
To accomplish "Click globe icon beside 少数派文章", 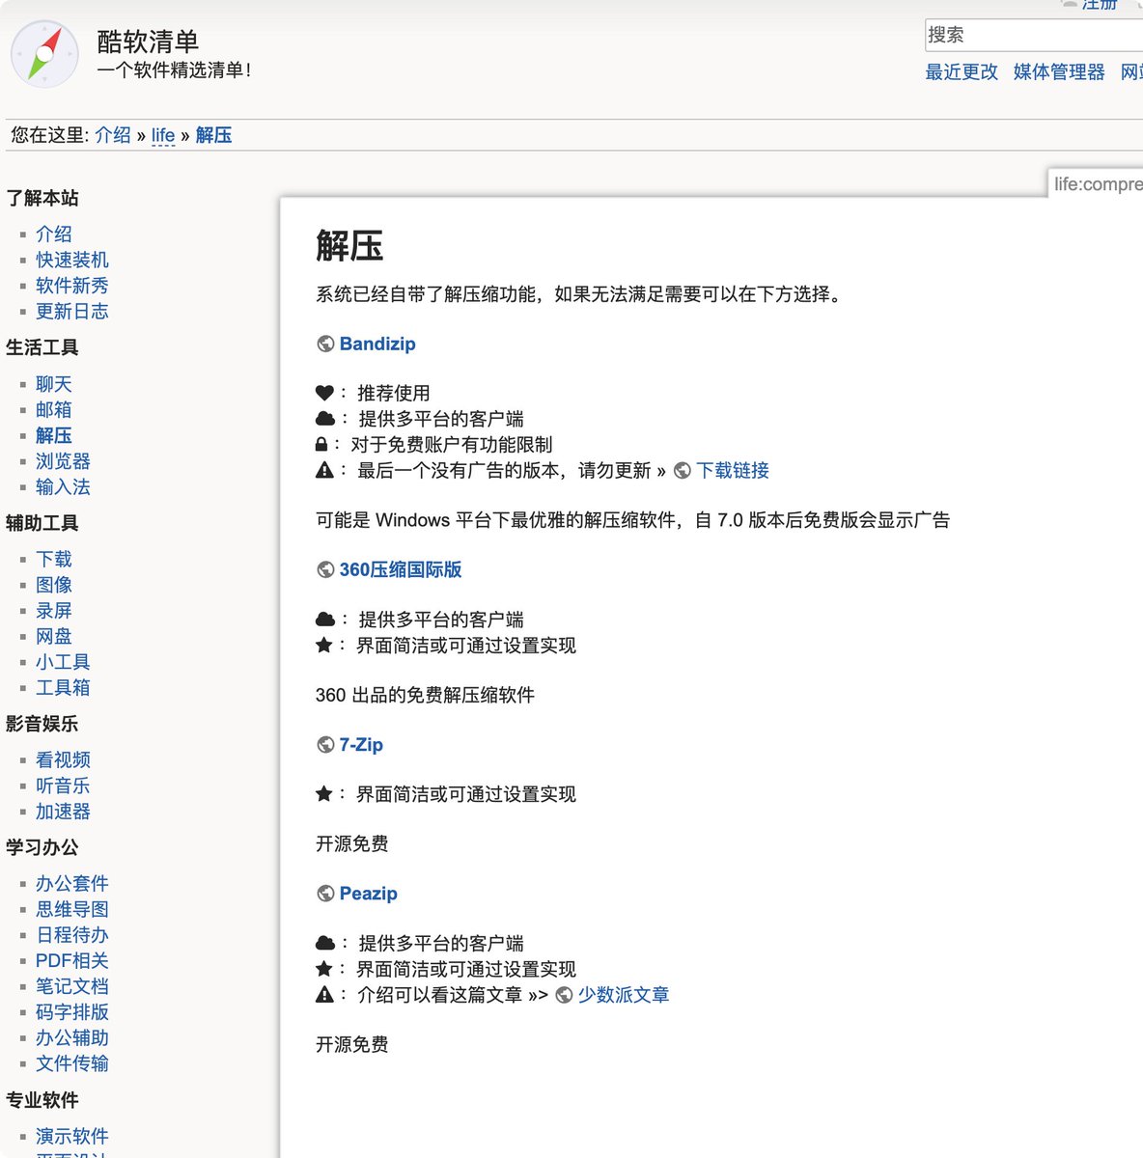I will (x=564, y=995).
